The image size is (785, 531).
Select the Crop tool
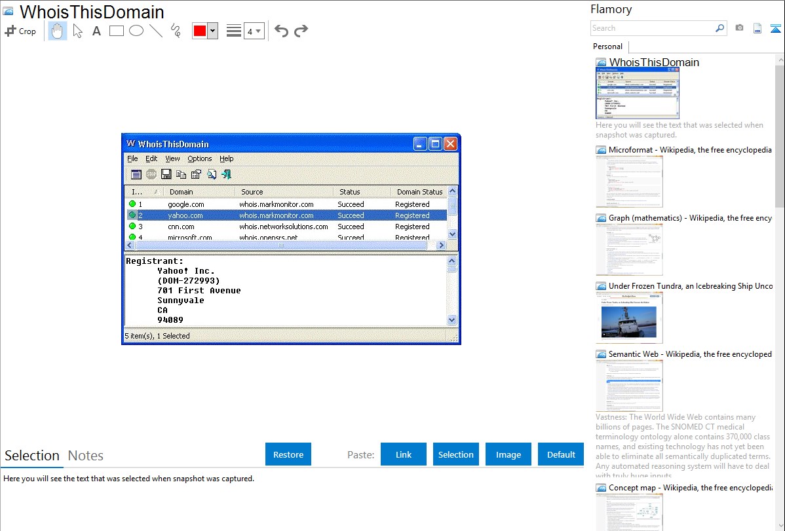[x=20, y=31]
